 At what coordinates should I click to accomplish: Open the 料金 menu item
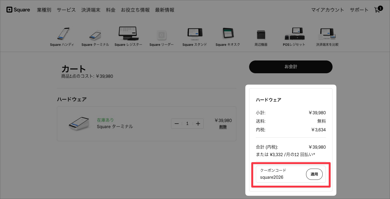click(x=111, y=10)
